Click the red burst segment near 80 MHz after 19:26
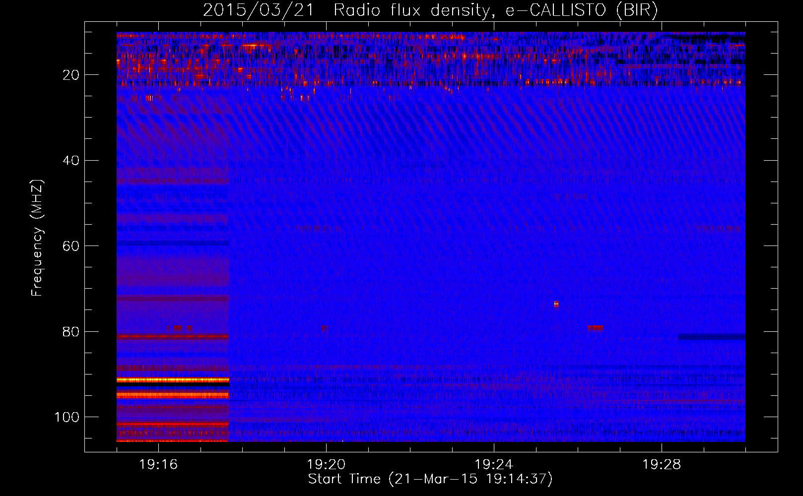 pyautogui.click(x=596, y=328)
